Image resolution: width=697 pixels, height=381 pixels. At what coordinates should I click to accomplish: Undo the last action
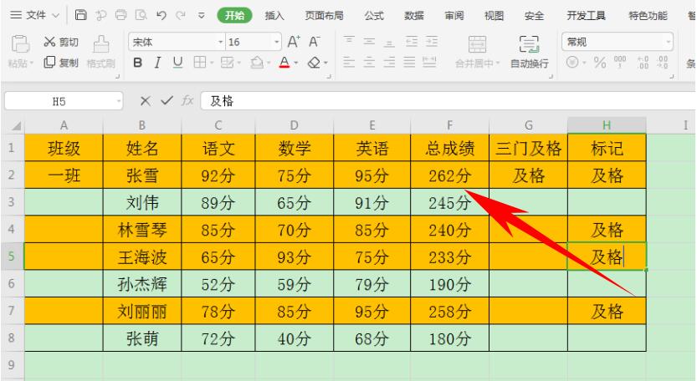coord(161,15)
